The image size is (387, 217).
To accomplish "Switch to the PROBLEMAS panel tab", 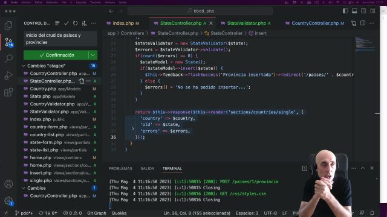I will pos(120,169).
